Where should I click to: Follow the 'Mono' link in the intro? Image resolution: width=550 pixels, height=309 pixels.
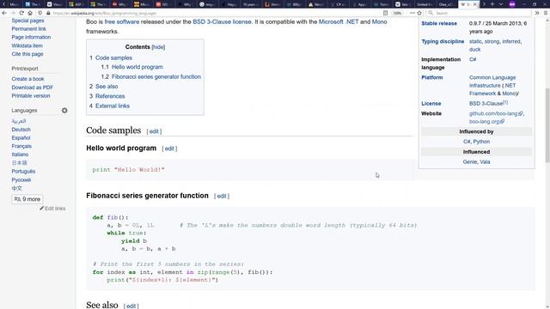[x=379, y=21]
